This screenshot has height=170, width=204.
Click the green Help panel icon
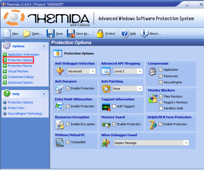(7, 93)
